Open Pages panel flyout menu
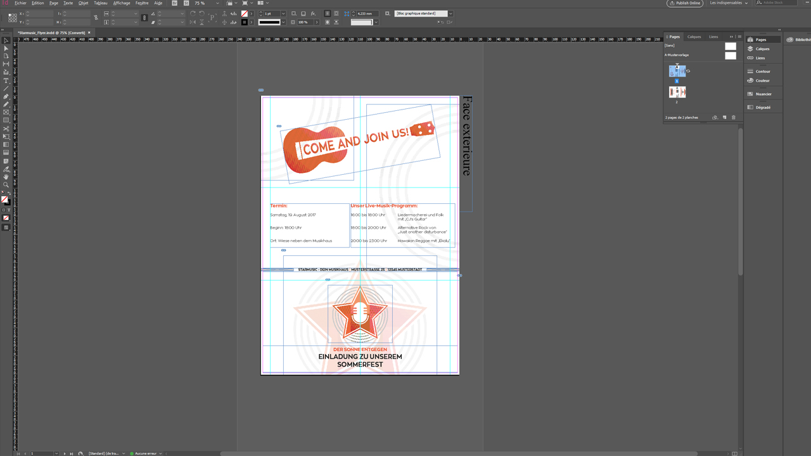This screenshot has width=811, height=456. tap(739, 37)
